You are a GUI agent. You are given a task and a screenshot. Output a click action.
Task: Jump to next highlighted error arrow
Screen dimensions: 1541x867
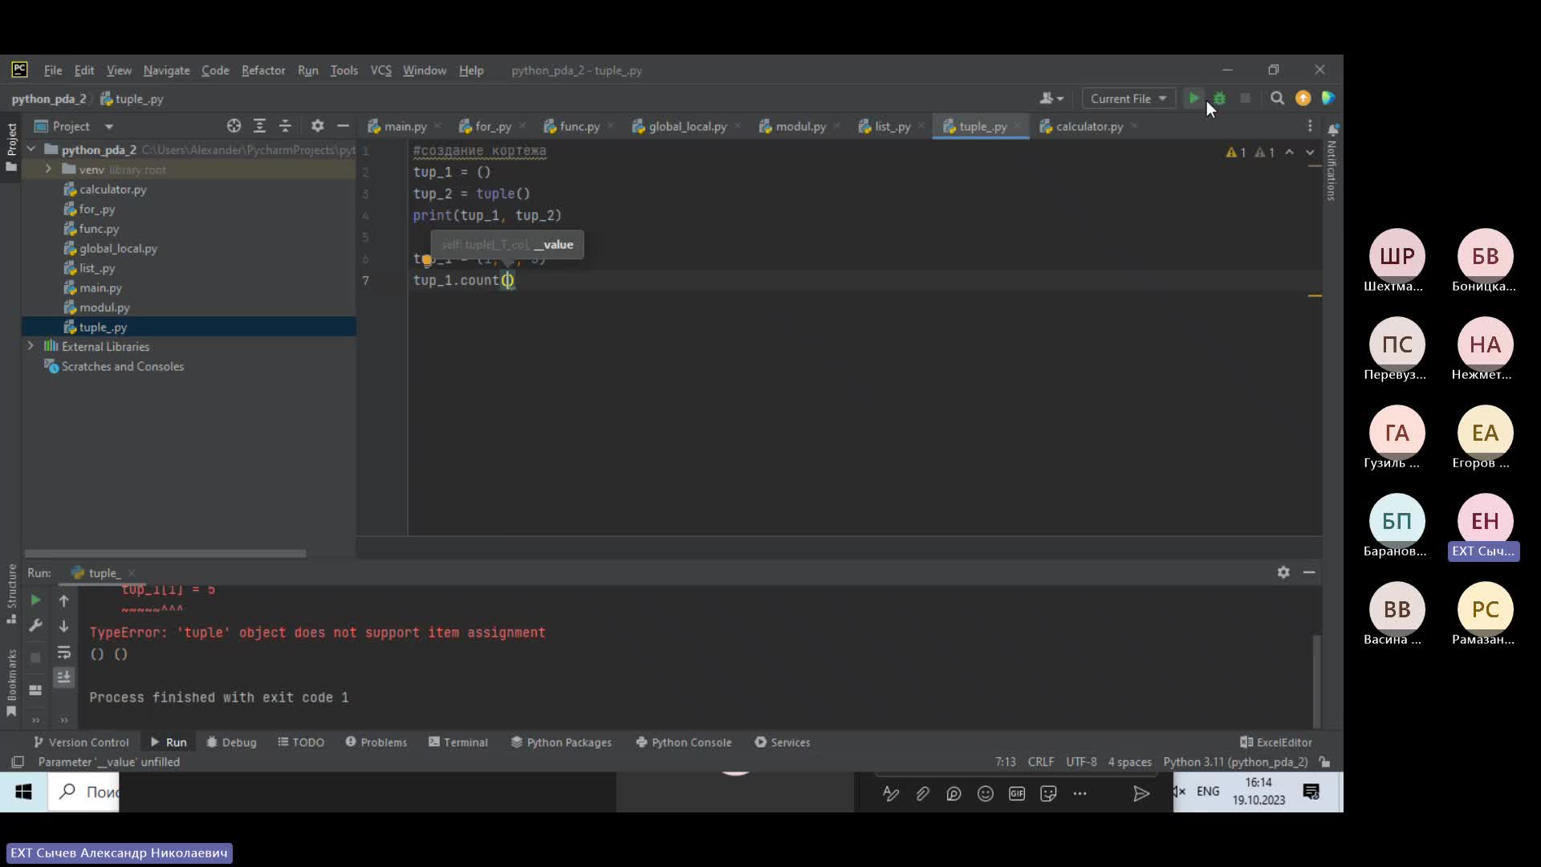1310,152
